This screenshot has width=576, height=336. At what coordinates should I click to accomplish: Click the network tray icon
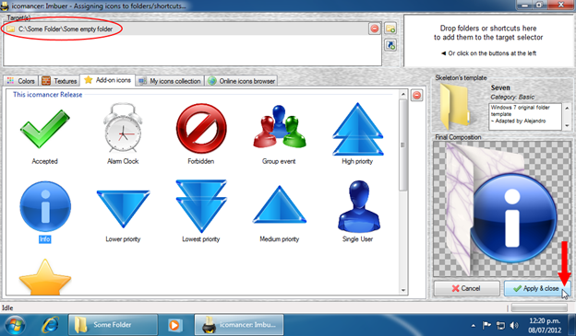coord(500,325)
